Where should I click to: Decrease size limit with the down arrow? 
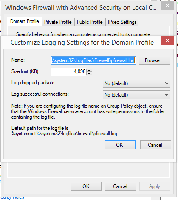89,74
